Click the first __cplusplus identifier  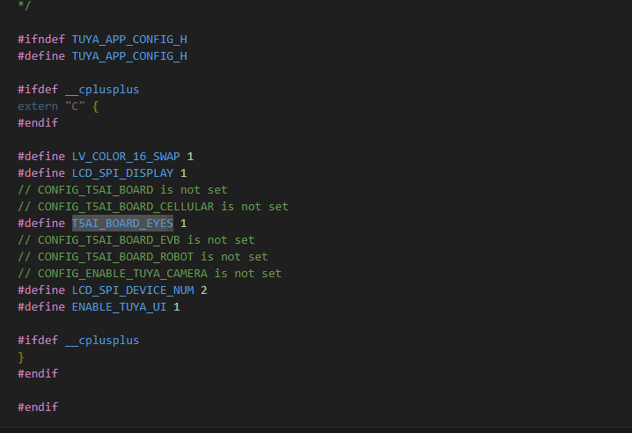(102, 90)
